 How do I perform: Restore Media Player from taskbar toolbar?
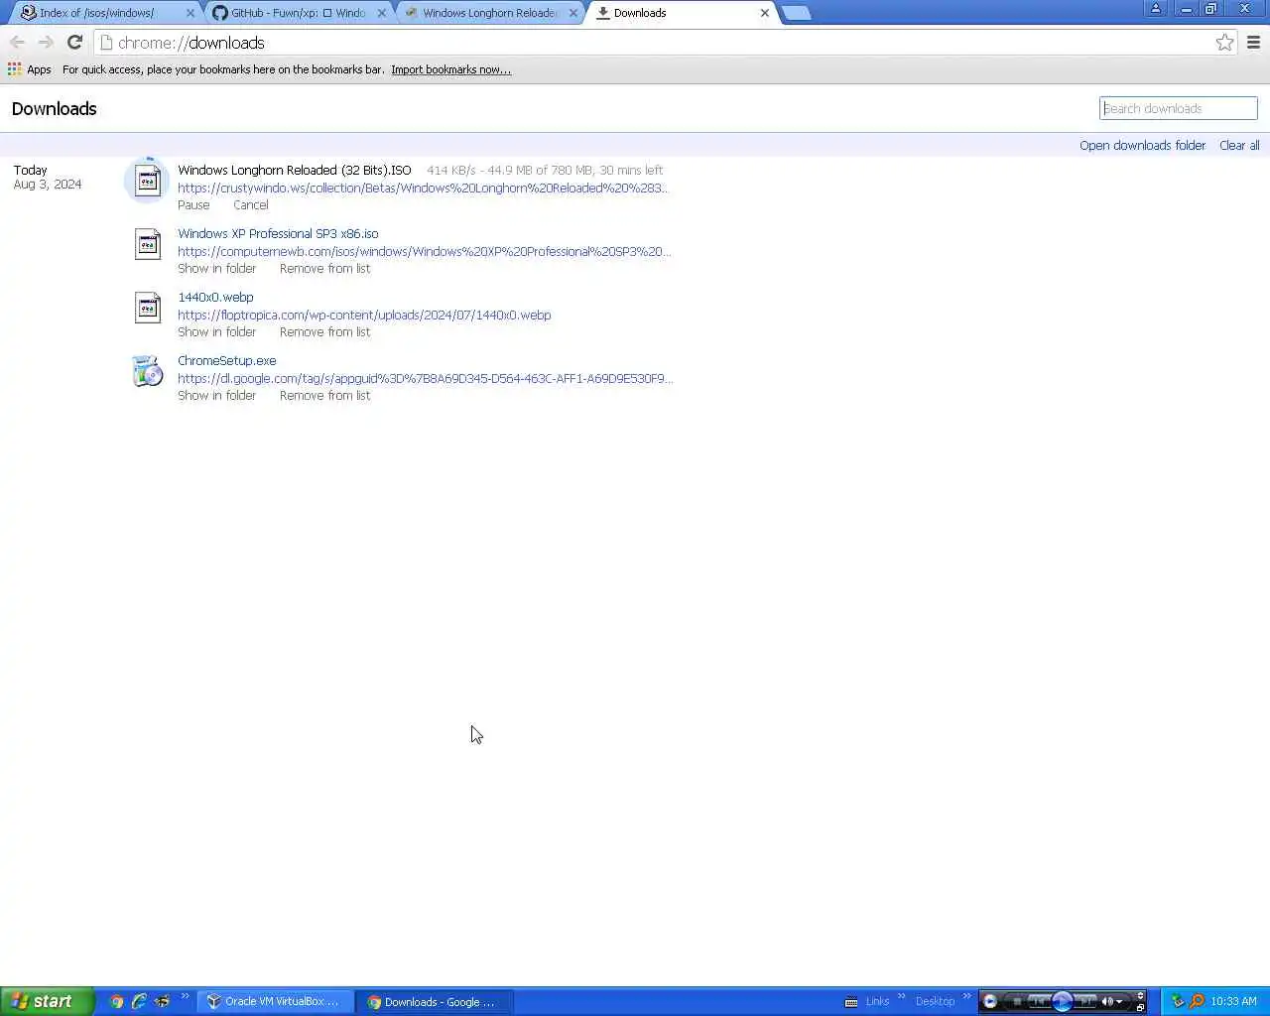point(1141,1007)
